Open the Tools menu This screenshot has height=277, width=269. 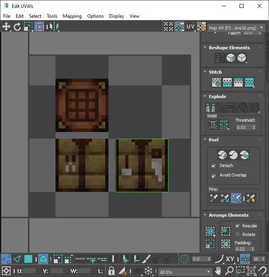(52, 16)
